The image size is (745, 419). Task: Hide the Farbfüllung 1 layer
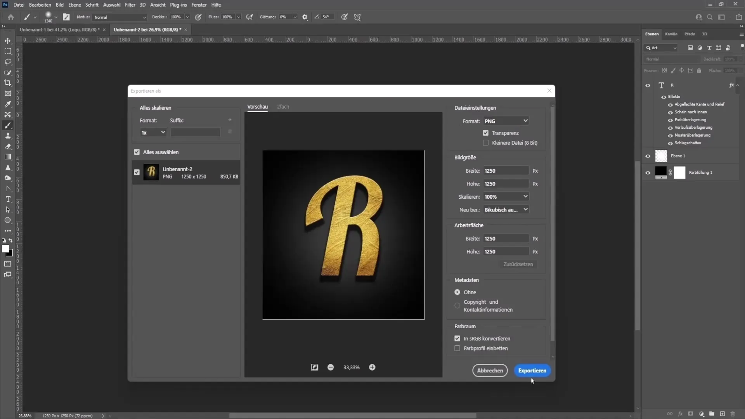[648, 173]
